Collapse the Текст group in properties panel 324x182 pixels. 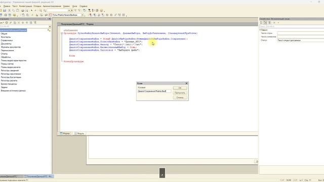[260, 30]
